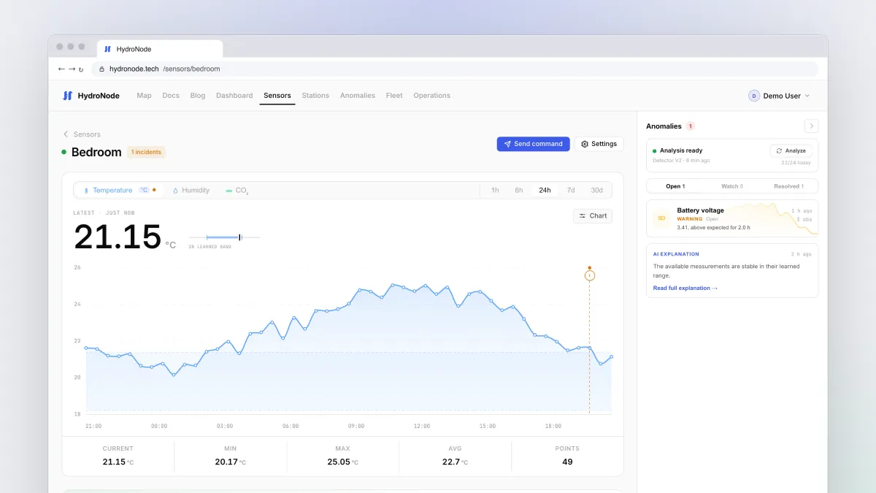Click the HydroNode logo icon
Screen dimensions: 876x493
pos(67,96)
